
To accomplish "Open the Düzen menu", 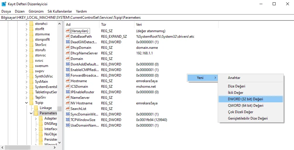I will click(20, 11).
